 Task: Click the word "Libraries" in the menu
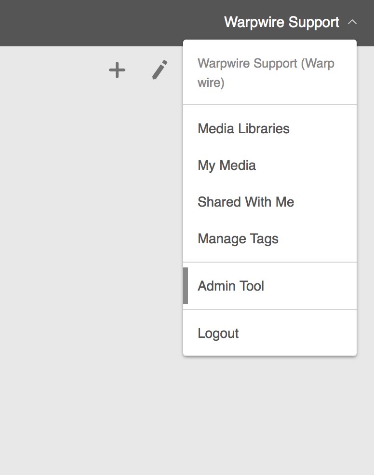(x=264, y=128)
